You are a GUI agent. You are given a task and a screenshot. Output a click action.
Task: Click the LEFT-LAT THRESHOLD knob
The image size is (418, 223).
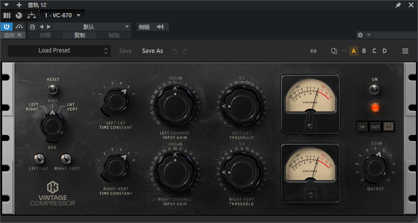click(241, 105)
